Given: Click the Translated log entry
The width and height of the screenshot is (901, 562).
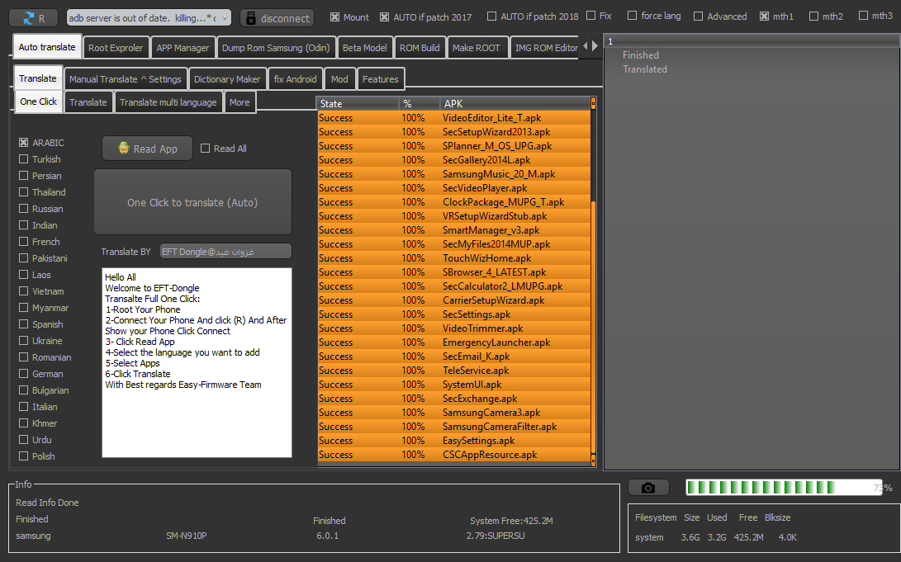Looking at the screenshot, I should coord(645,68).
